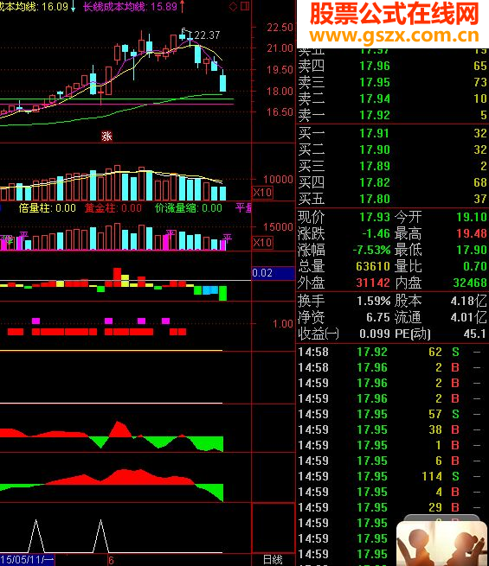Select the 买五 17.80 bid row
Viewport: 489px width, 566px height.
tap(393, 199)
